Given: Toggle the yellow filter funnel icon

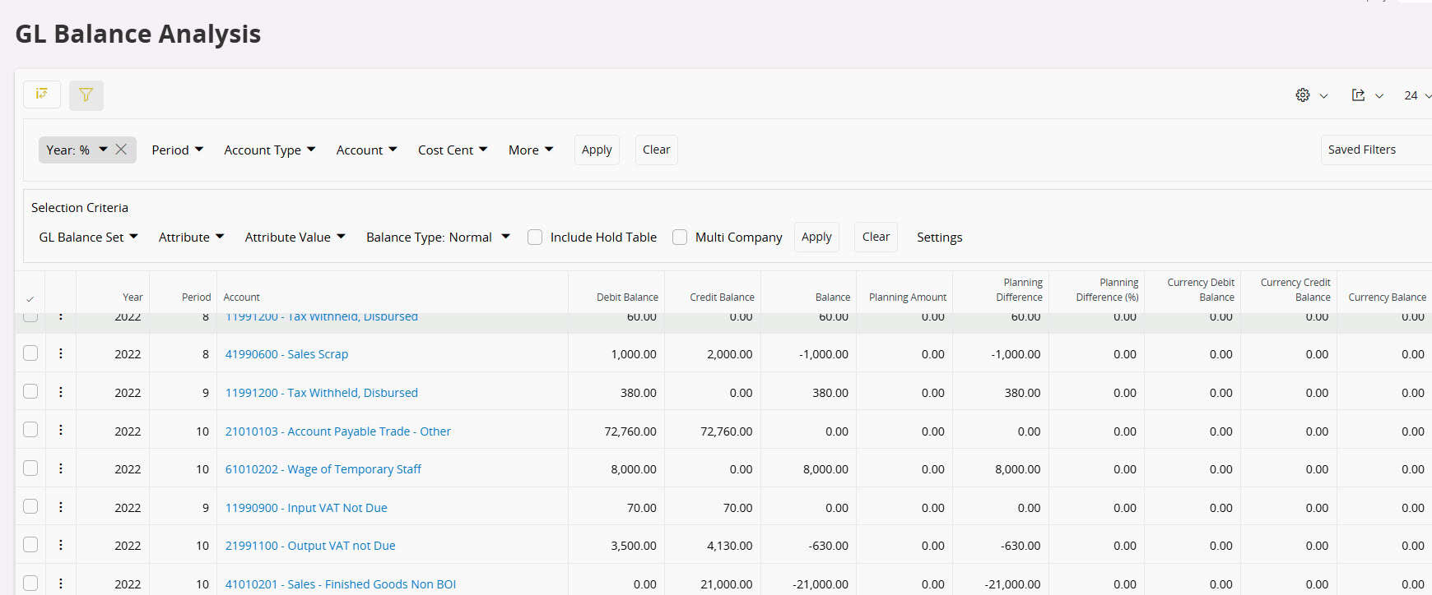Looking at the screenshot, I should [86, 95].
